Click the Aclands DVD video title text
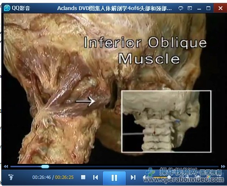Screen dimensions: 227x186 pos(115,8)
